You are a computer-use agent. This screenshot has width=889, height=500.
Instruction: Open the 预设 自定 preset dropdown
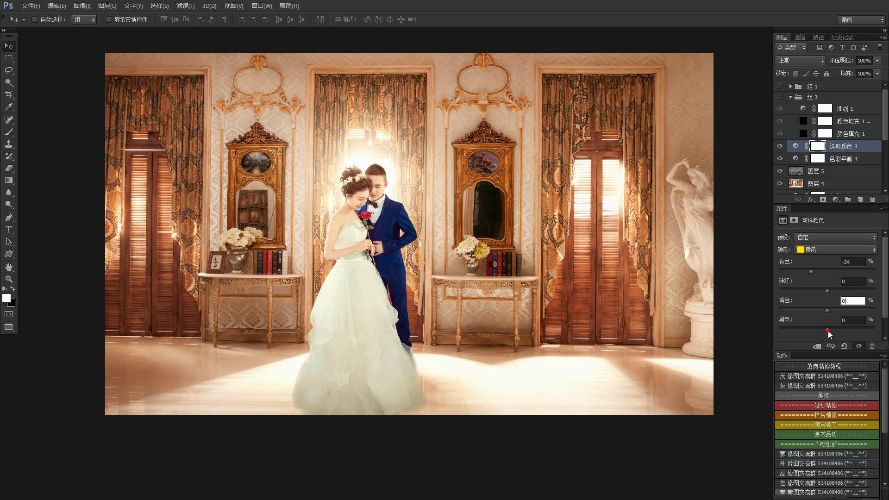point(836,237)
